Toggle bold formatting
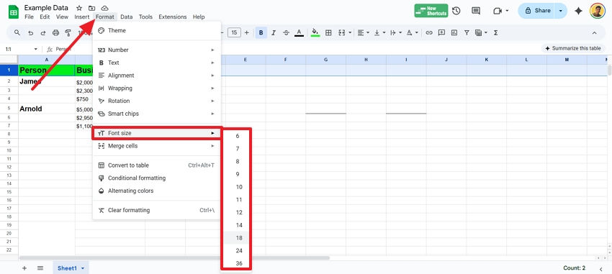The height and width of the screenshot is (274, 612). (261, 33)
